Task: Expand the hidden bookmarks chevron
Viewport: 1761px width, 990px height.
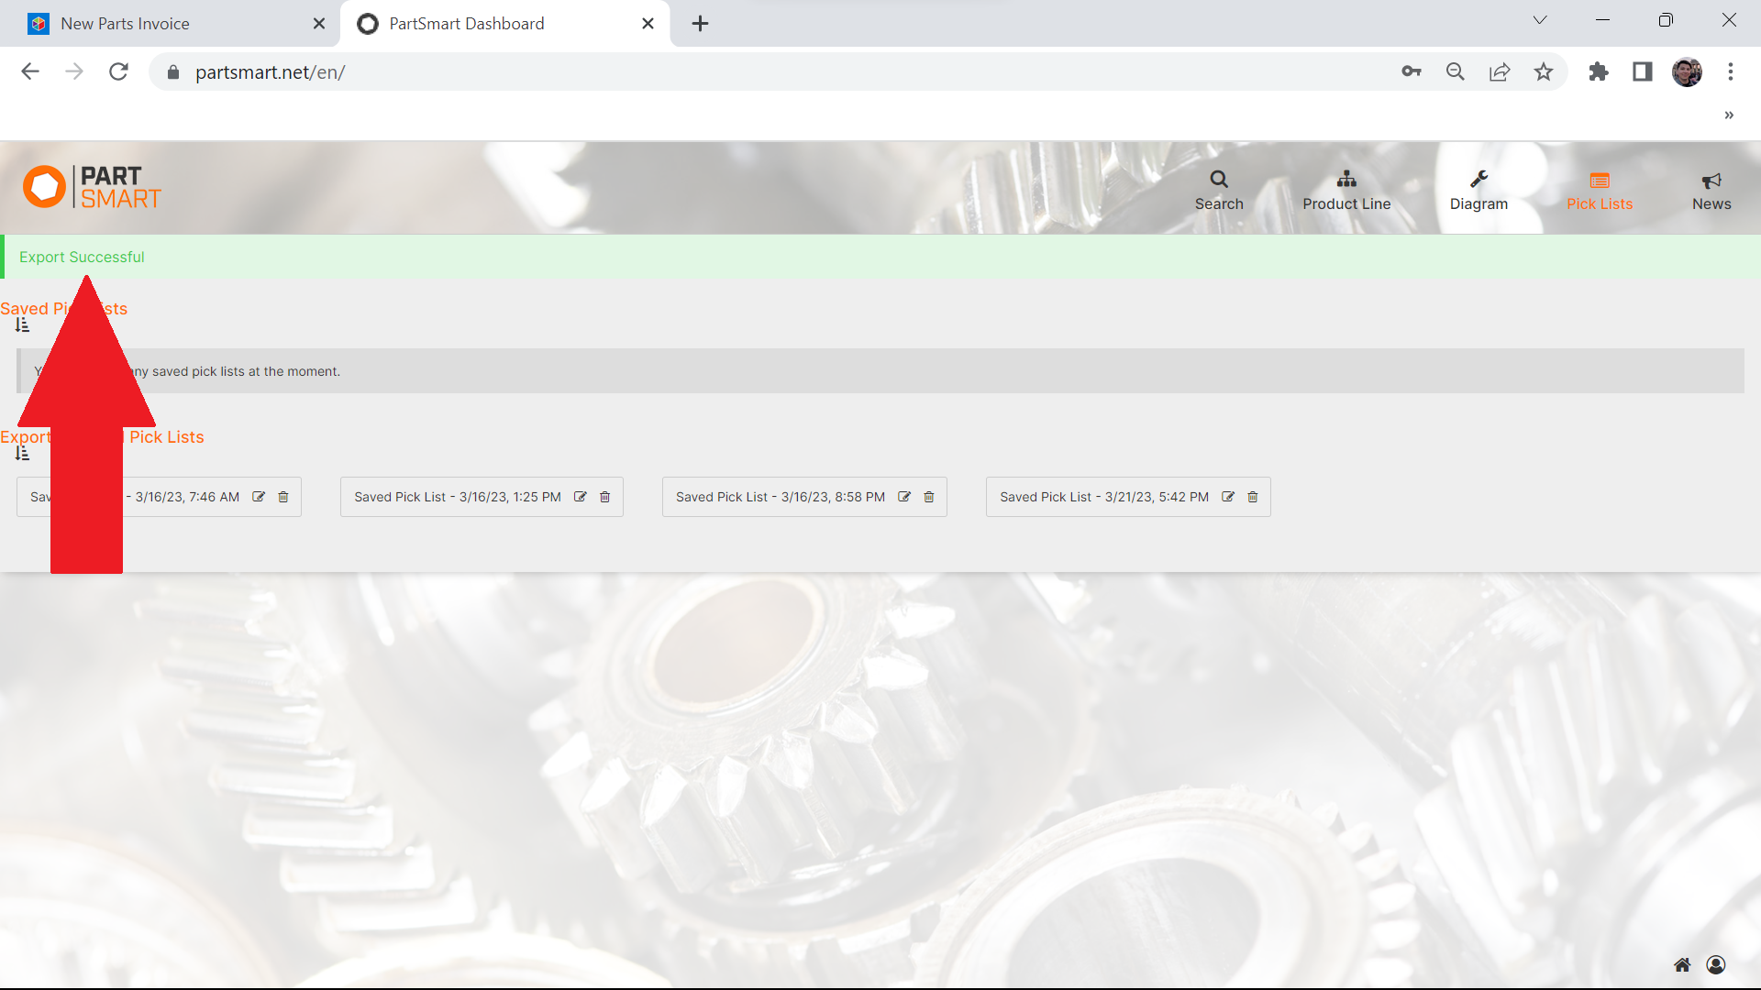Action: [1729, 115]
